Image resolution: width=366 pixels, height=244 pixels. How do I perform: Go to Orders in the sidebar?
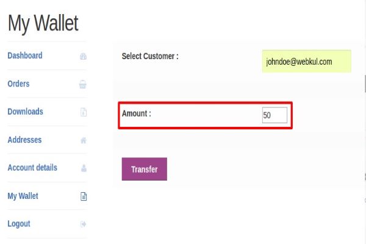click(x=18, y=84)
